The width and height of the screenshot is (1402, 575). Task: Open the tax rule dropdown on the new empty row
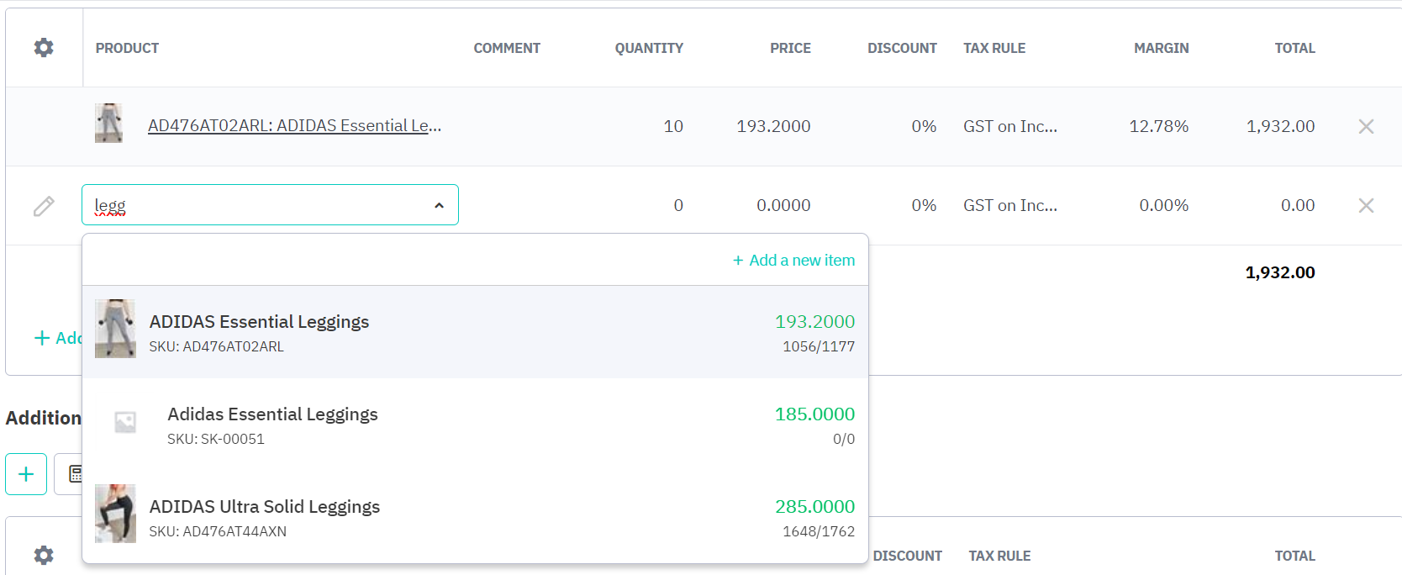tap(1009, 205)
